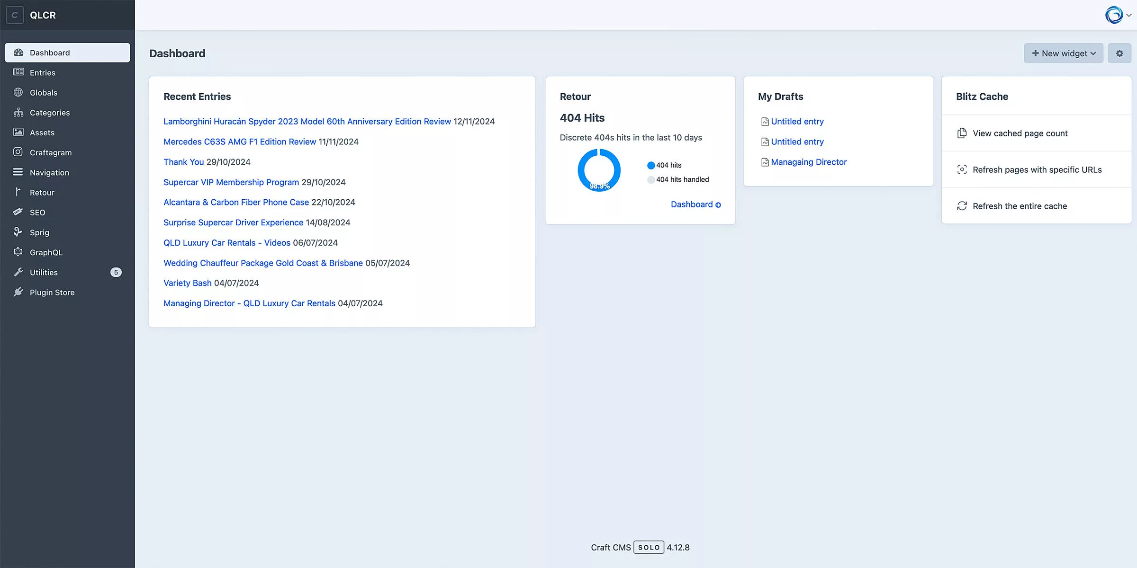Click the QLCR site name
Viewport: 1137px width, 568px height.
tap(43, 15)
